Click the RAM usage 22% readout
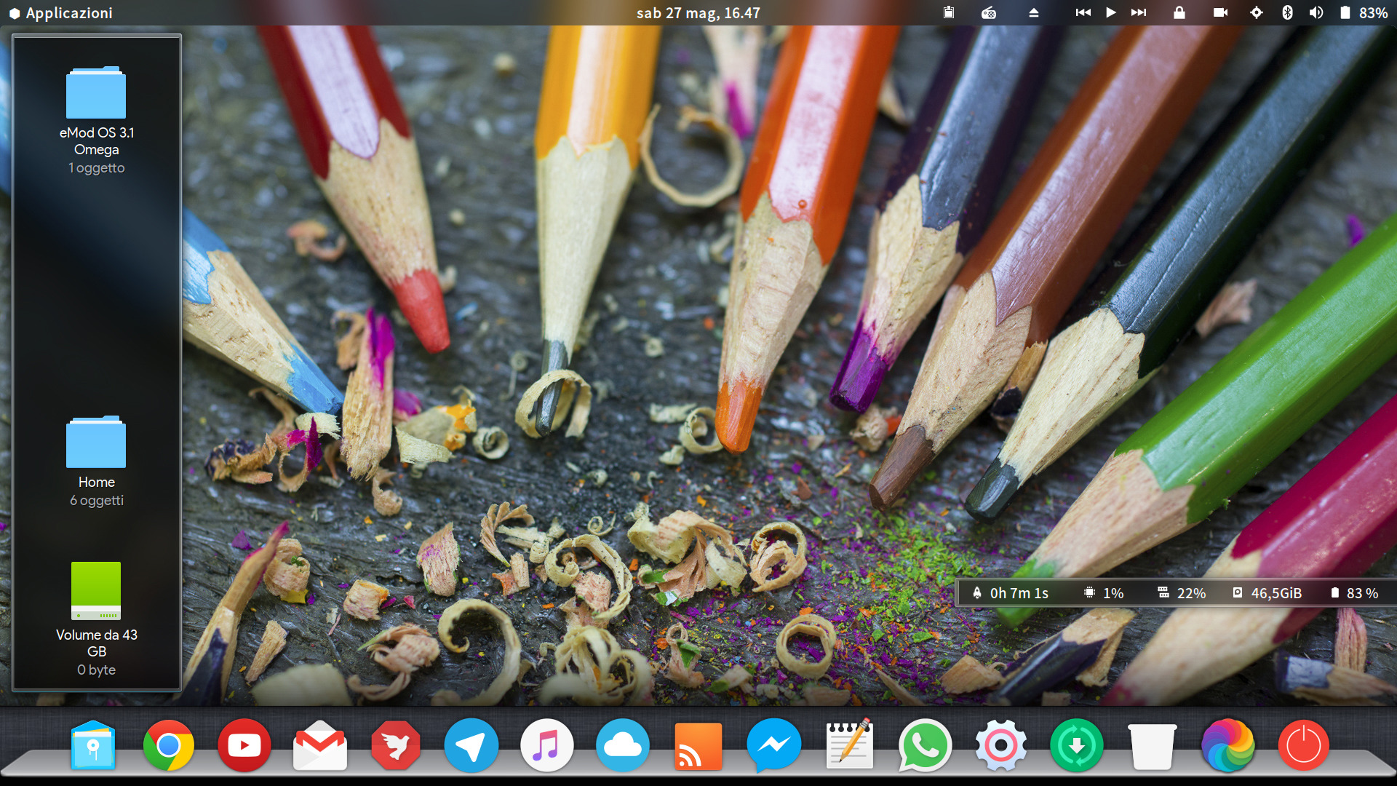The width and height of the screenshot is (1397, 786). tap(1182, 593)
